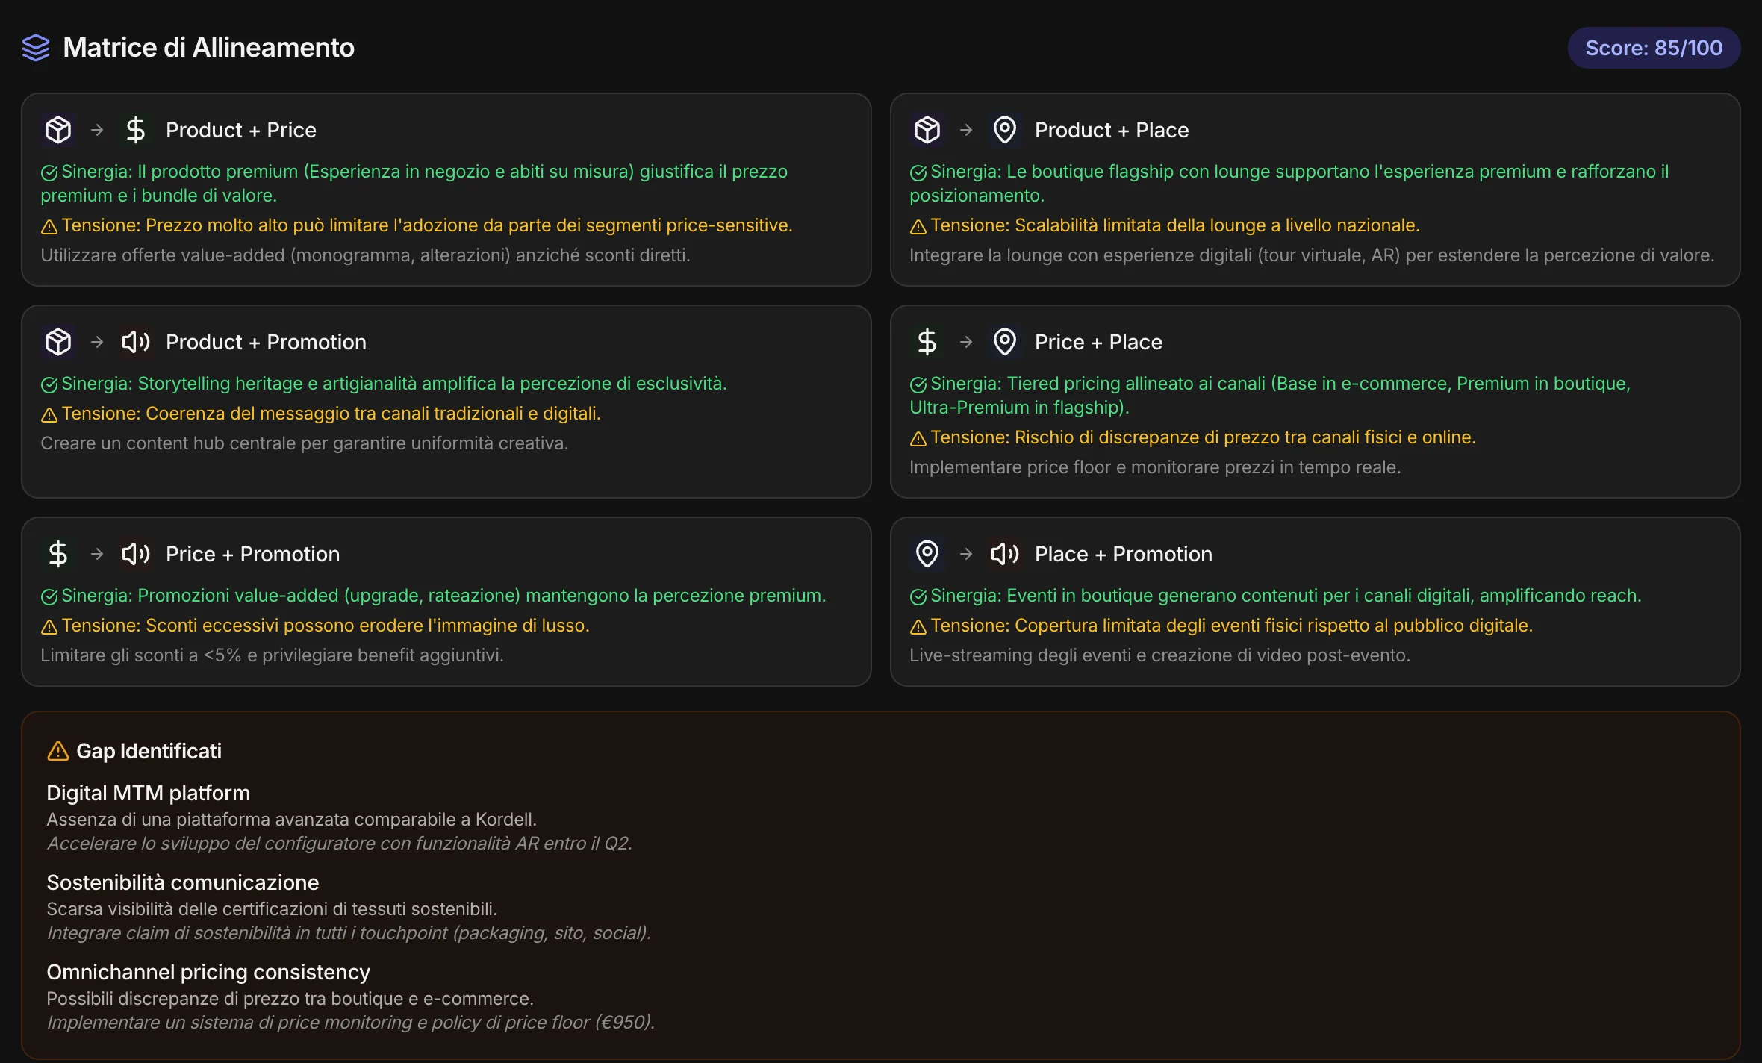The height and width of the screenshot is (1063, 1762).
Task: Click 'Creare un content hub centrale' recommendation
Action: tap(305, 443)
